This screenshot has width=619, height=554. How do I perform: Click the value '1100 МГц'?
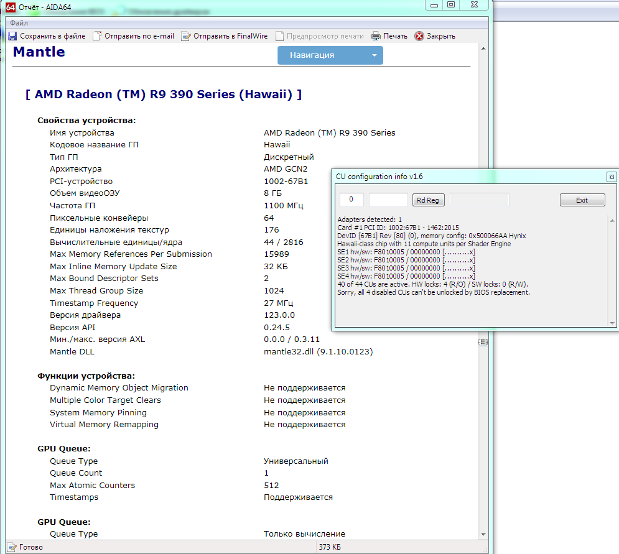pyautogui.click(x=284, y=206)
